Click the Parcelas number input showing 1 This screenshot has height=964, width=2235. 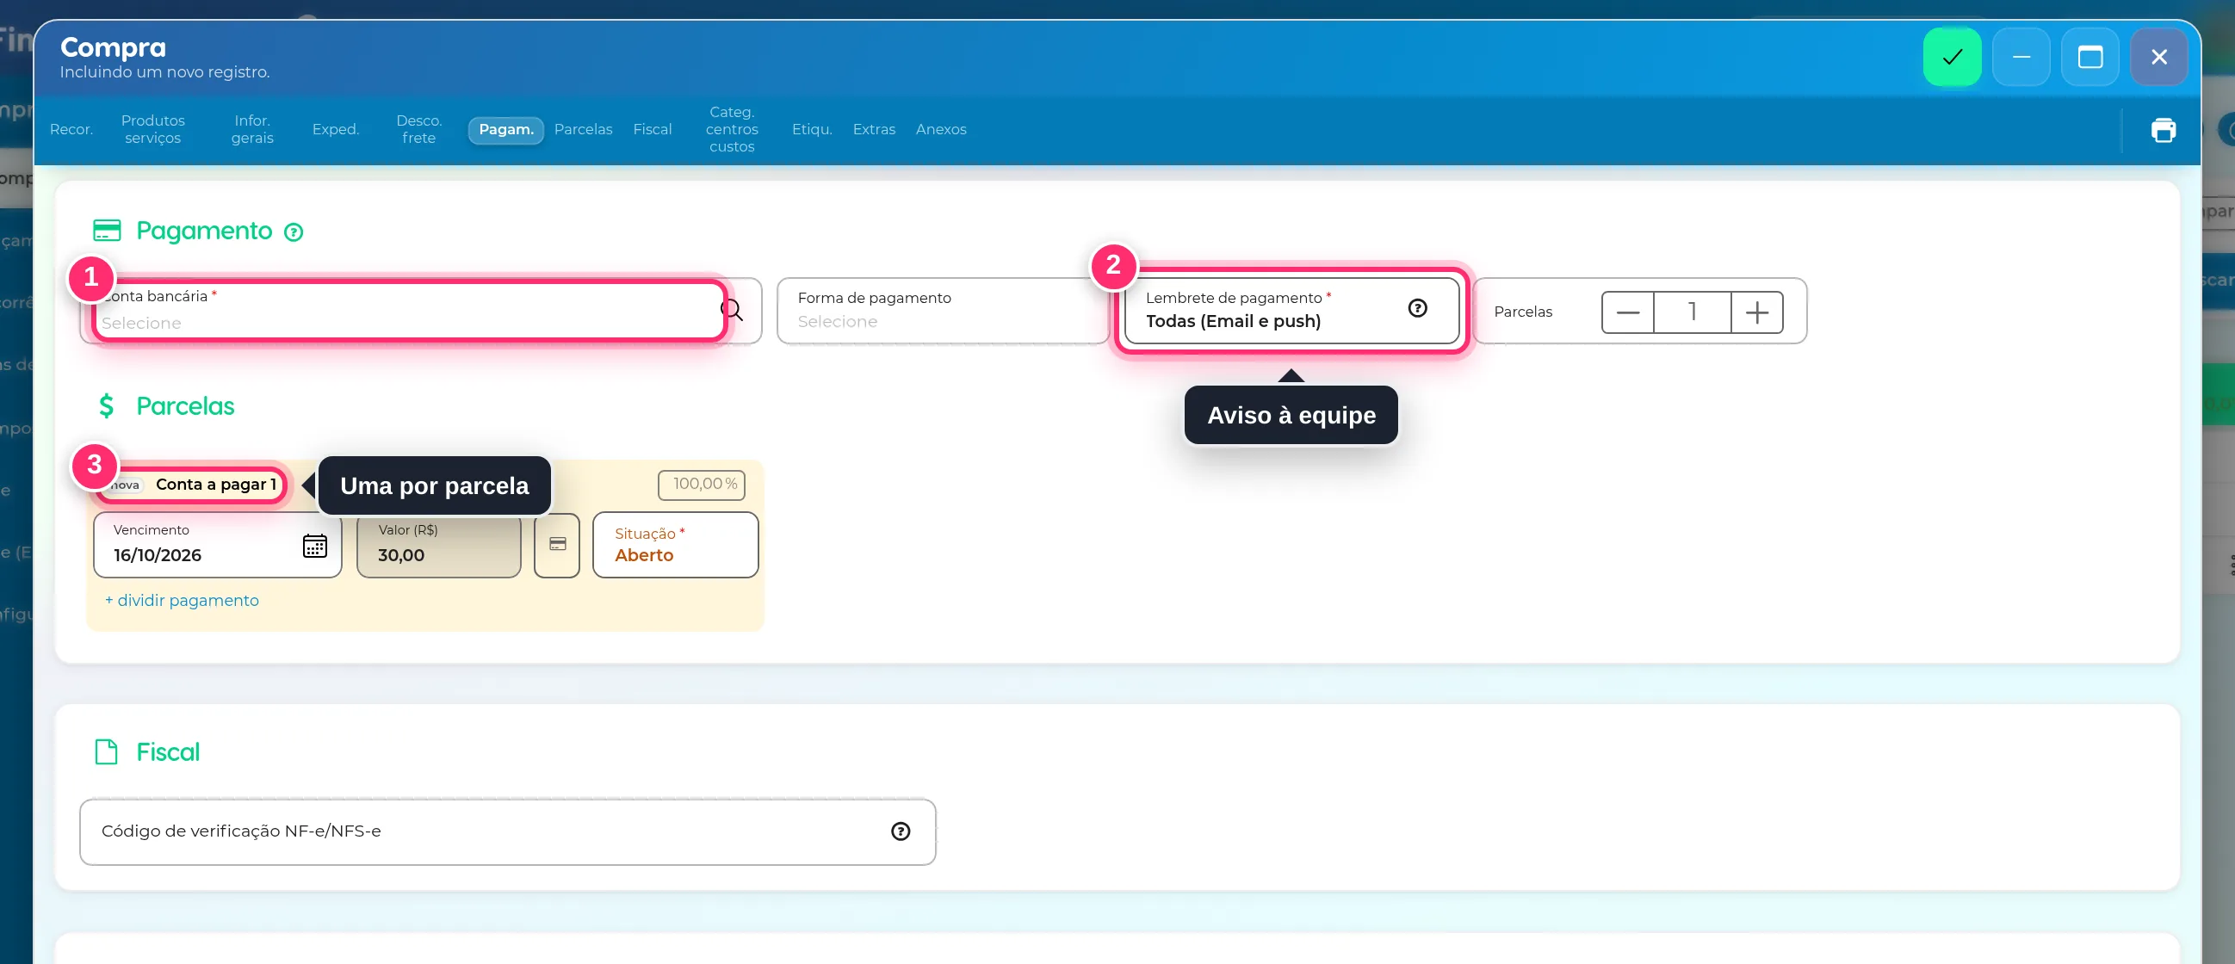pos(1692,312)
